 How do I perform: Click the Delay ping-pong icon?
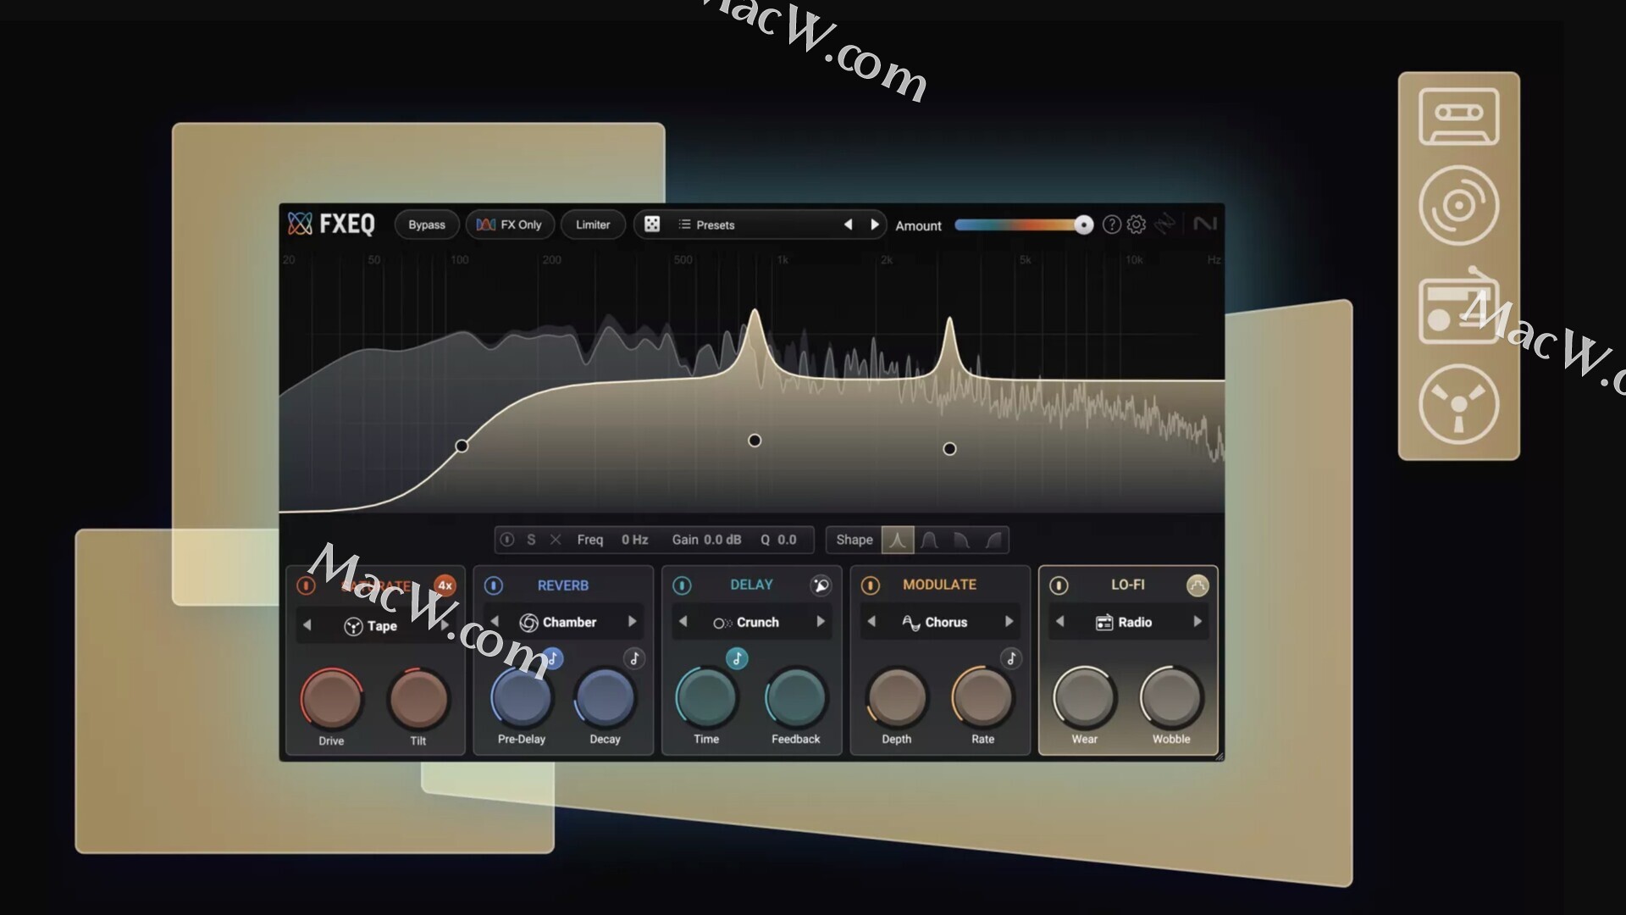point(821,585)
